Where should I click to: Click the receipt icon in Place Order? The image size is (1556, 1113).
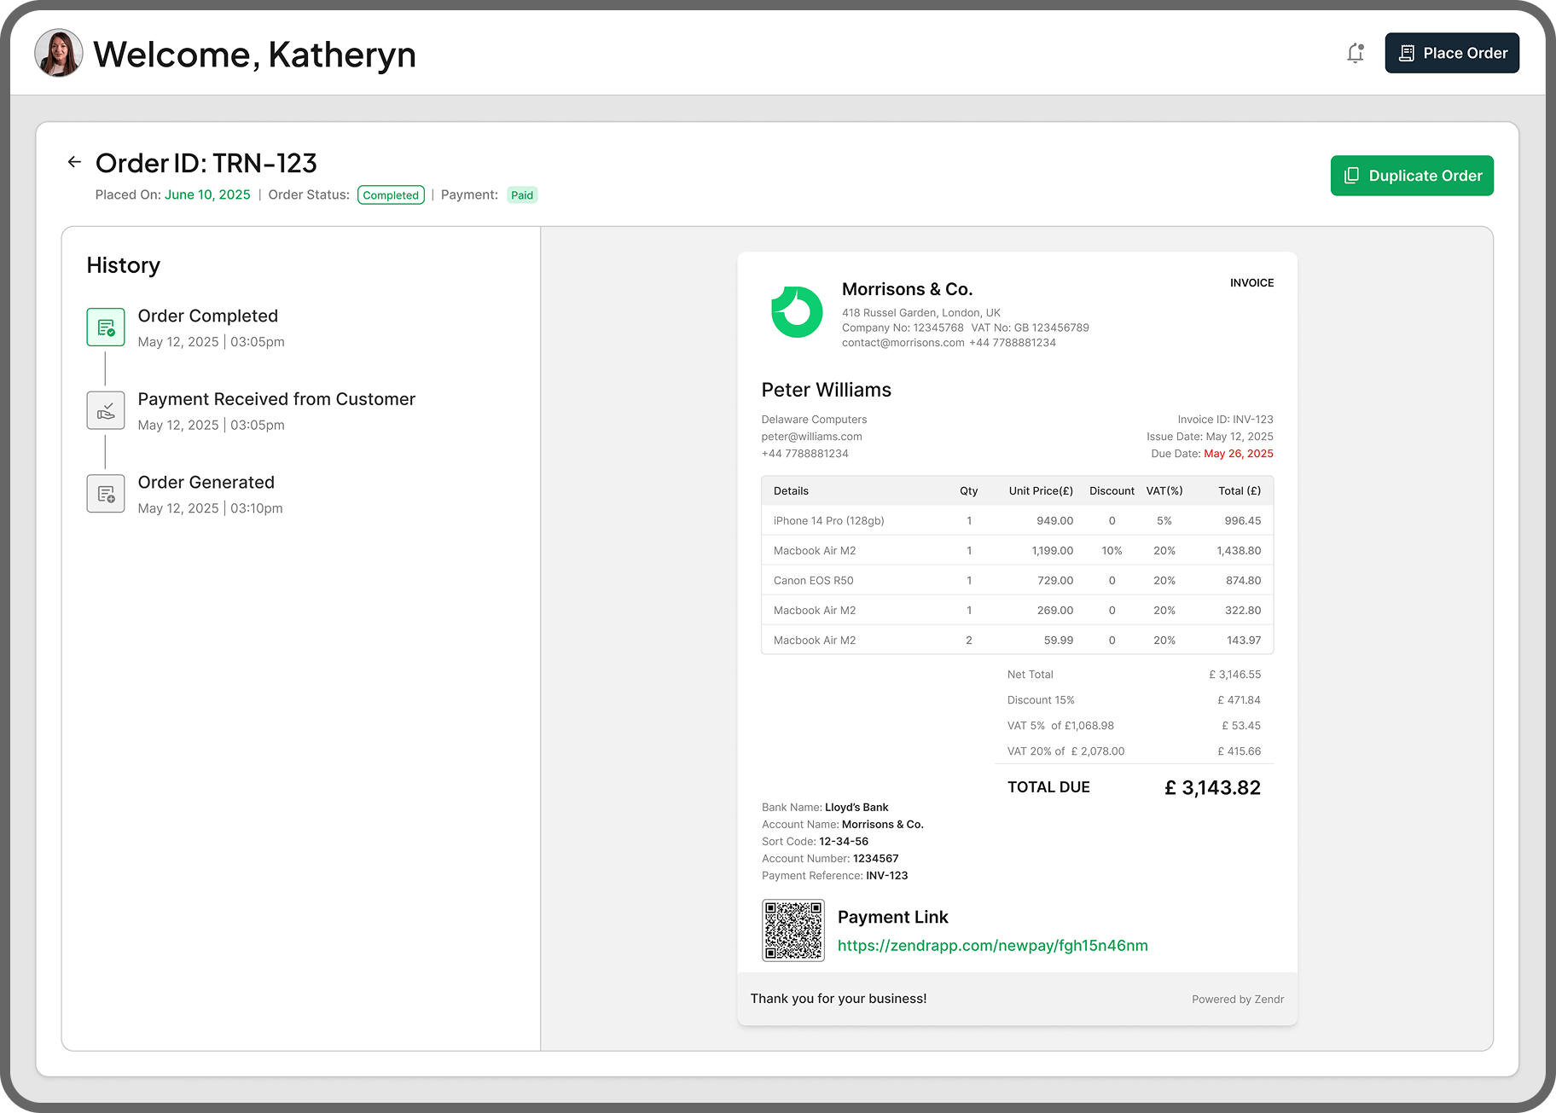1407,52
